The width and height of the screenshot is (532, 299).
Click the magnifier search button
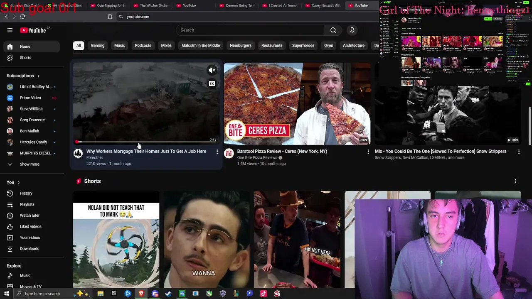[x=333, y=30]
